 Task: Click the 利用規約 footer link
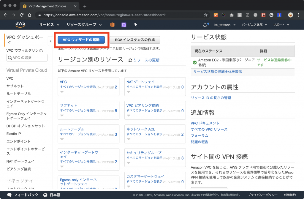290,195
